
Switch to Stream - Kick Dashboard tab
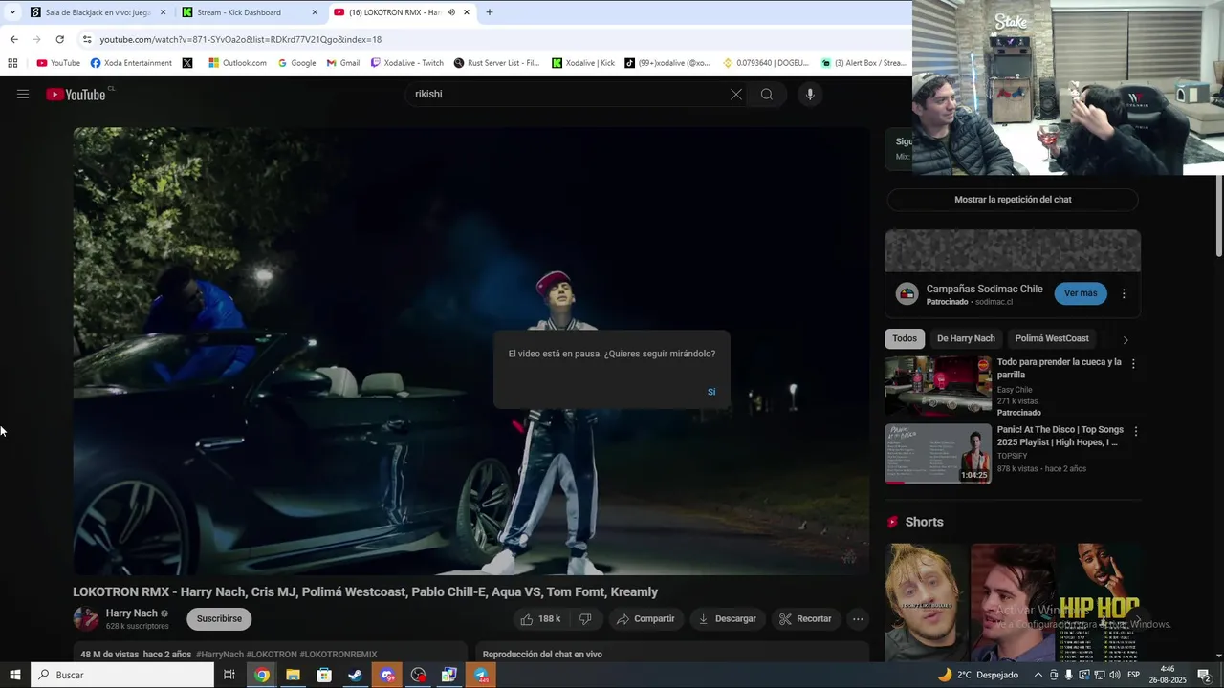[251, 12]
